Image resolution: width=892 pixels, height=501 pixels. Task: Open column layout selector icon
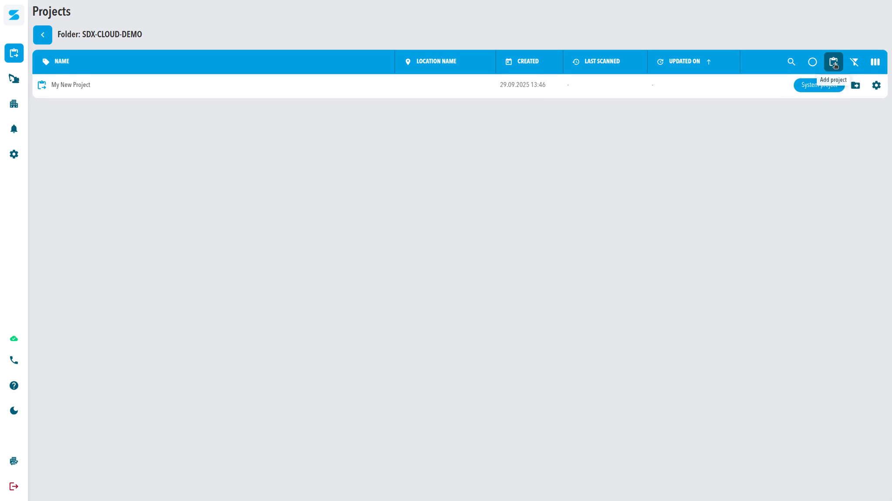tap(875, 62)
